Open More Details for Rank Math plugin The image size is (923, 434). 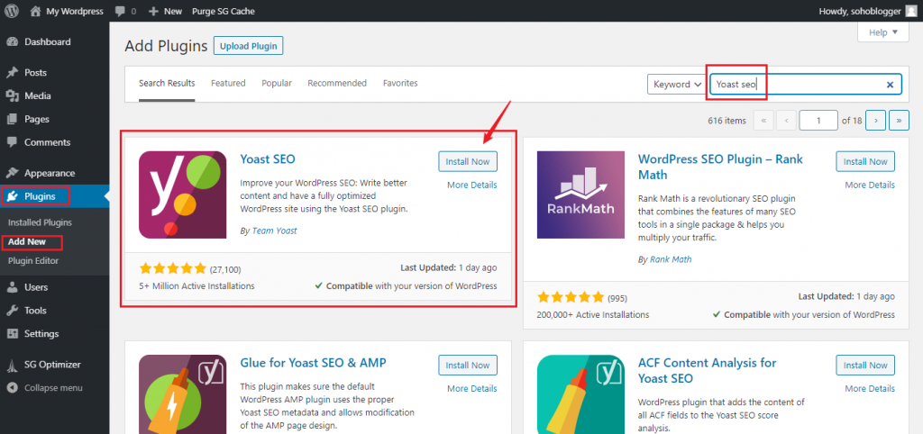[x=870, y=185]
